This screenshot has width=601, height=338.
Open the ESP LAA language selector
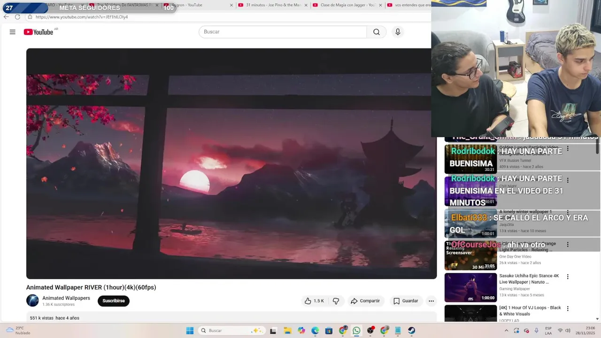tap(548, 330)
